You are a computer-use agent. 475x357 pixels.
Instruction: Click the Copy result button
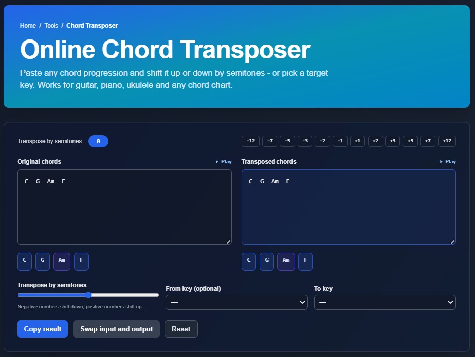click(42, 329)
